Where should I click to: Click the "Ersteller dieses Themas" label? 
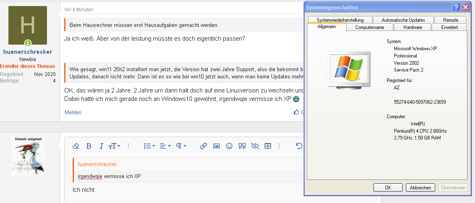coord(28,66)
